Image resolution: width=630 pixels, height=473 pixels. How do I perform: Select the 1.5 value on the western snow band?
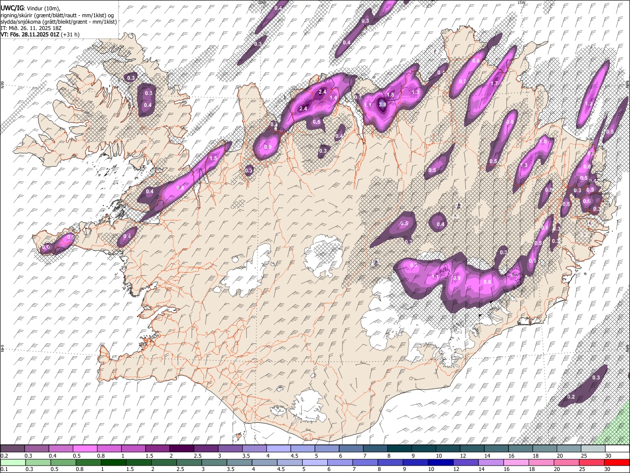tap(213, 159)
